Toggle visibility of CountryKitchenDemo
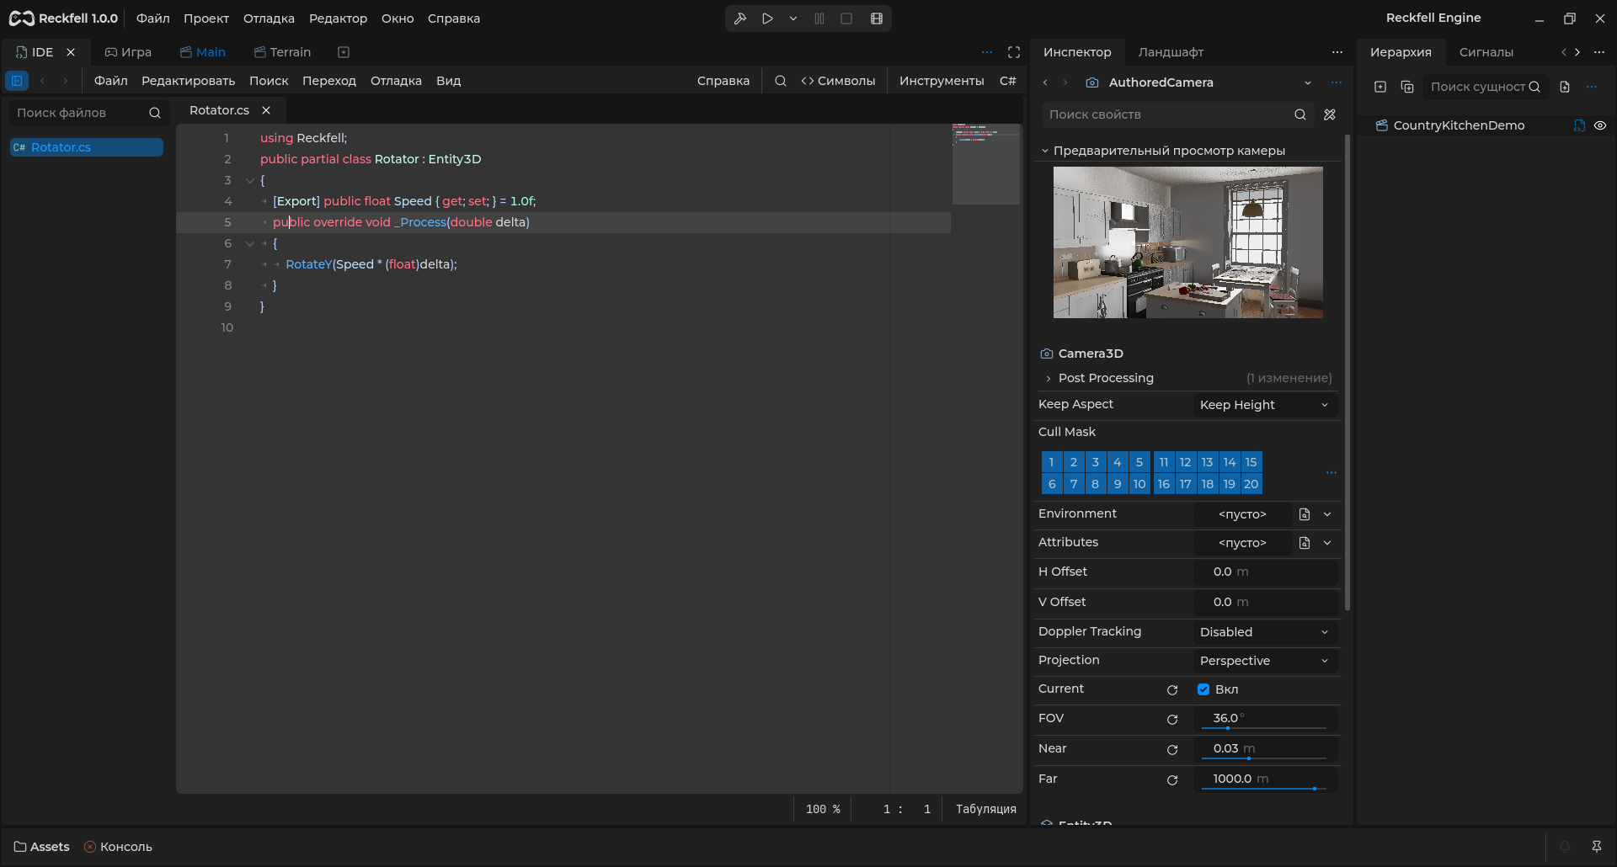The image size is (1617, 867). [x=1600, y=125]
